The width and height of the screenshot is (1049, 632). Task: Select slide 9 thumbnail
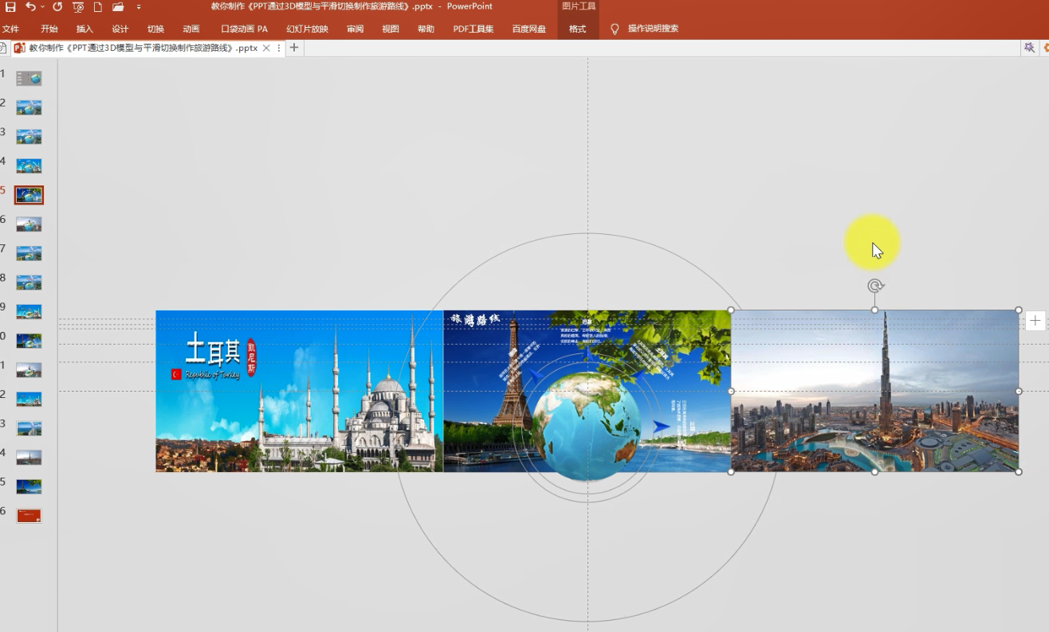(x=29, y=311)
